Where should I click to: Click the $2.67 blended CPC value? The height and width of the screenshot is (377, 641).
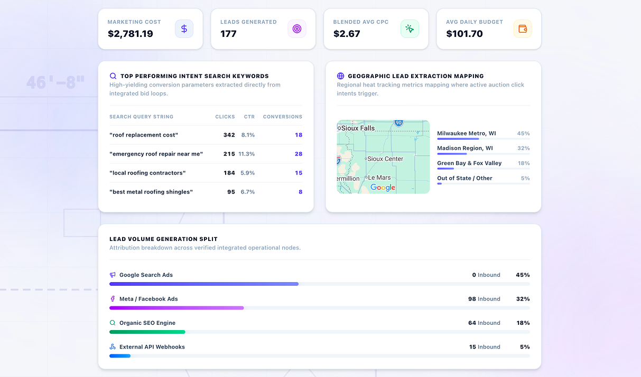coord(347,34)
